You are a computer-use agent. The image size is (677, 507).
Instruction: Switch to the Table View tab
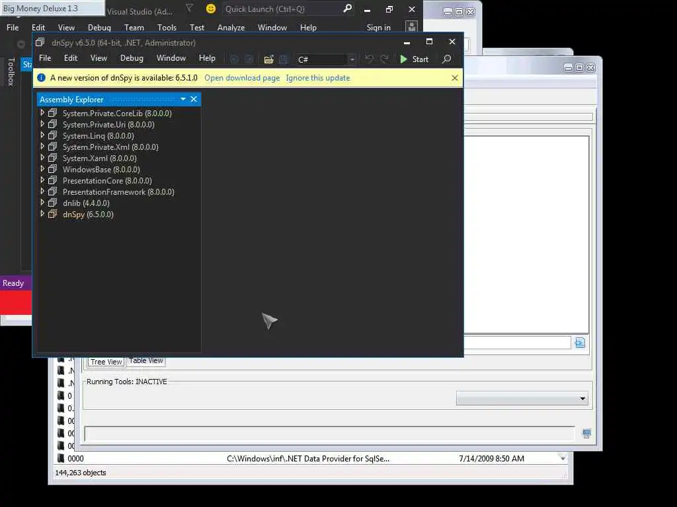(146, 361)
